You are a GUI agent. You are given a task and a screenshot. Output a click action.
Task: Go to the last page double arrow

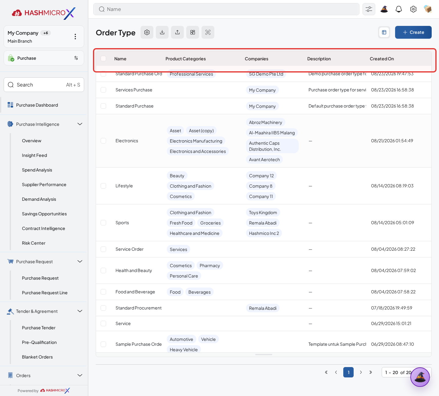point(371,372)
